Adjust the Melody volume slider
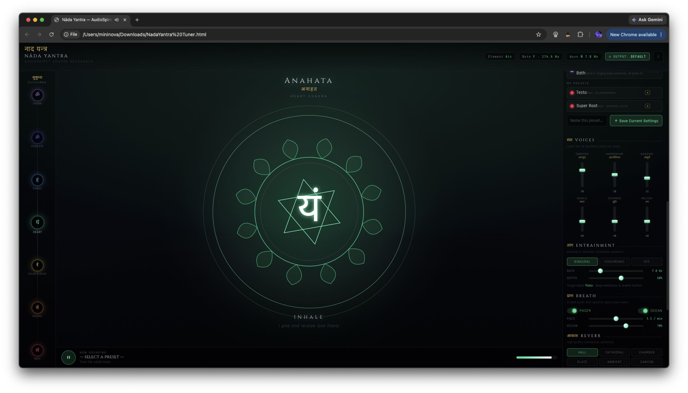Image resolution: width=688 pixels, height=393 pixels. (647, 219)
